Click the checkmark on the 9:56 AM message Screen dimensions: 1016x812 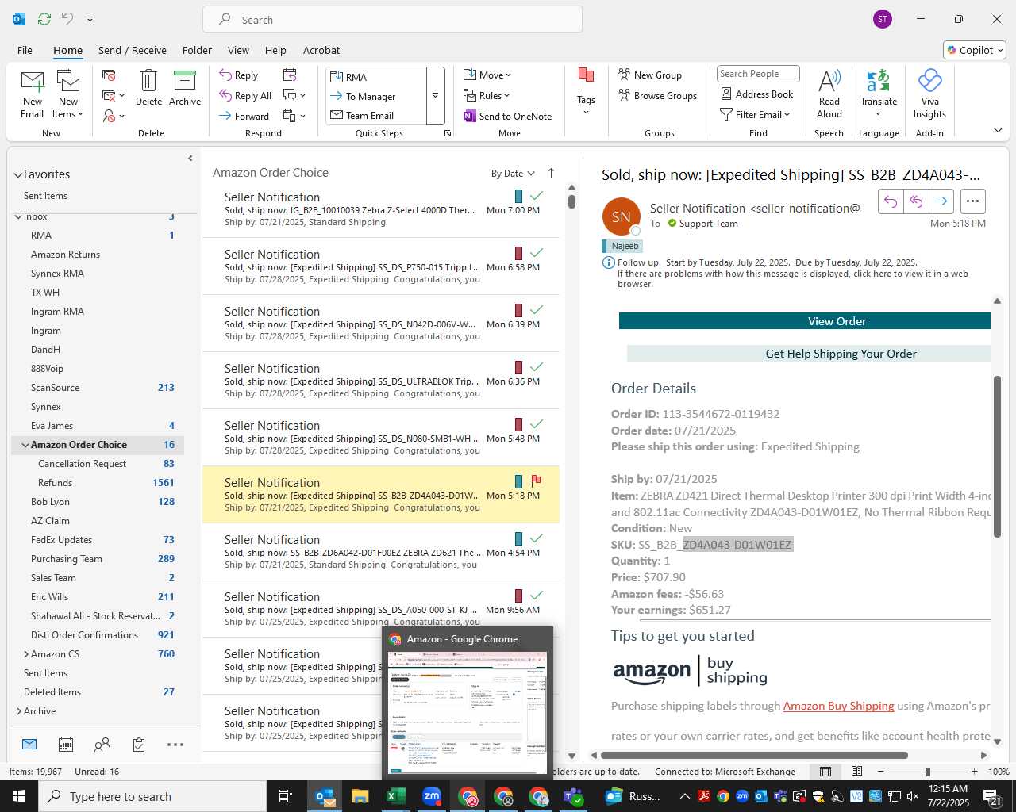click(x=537, y=595)
